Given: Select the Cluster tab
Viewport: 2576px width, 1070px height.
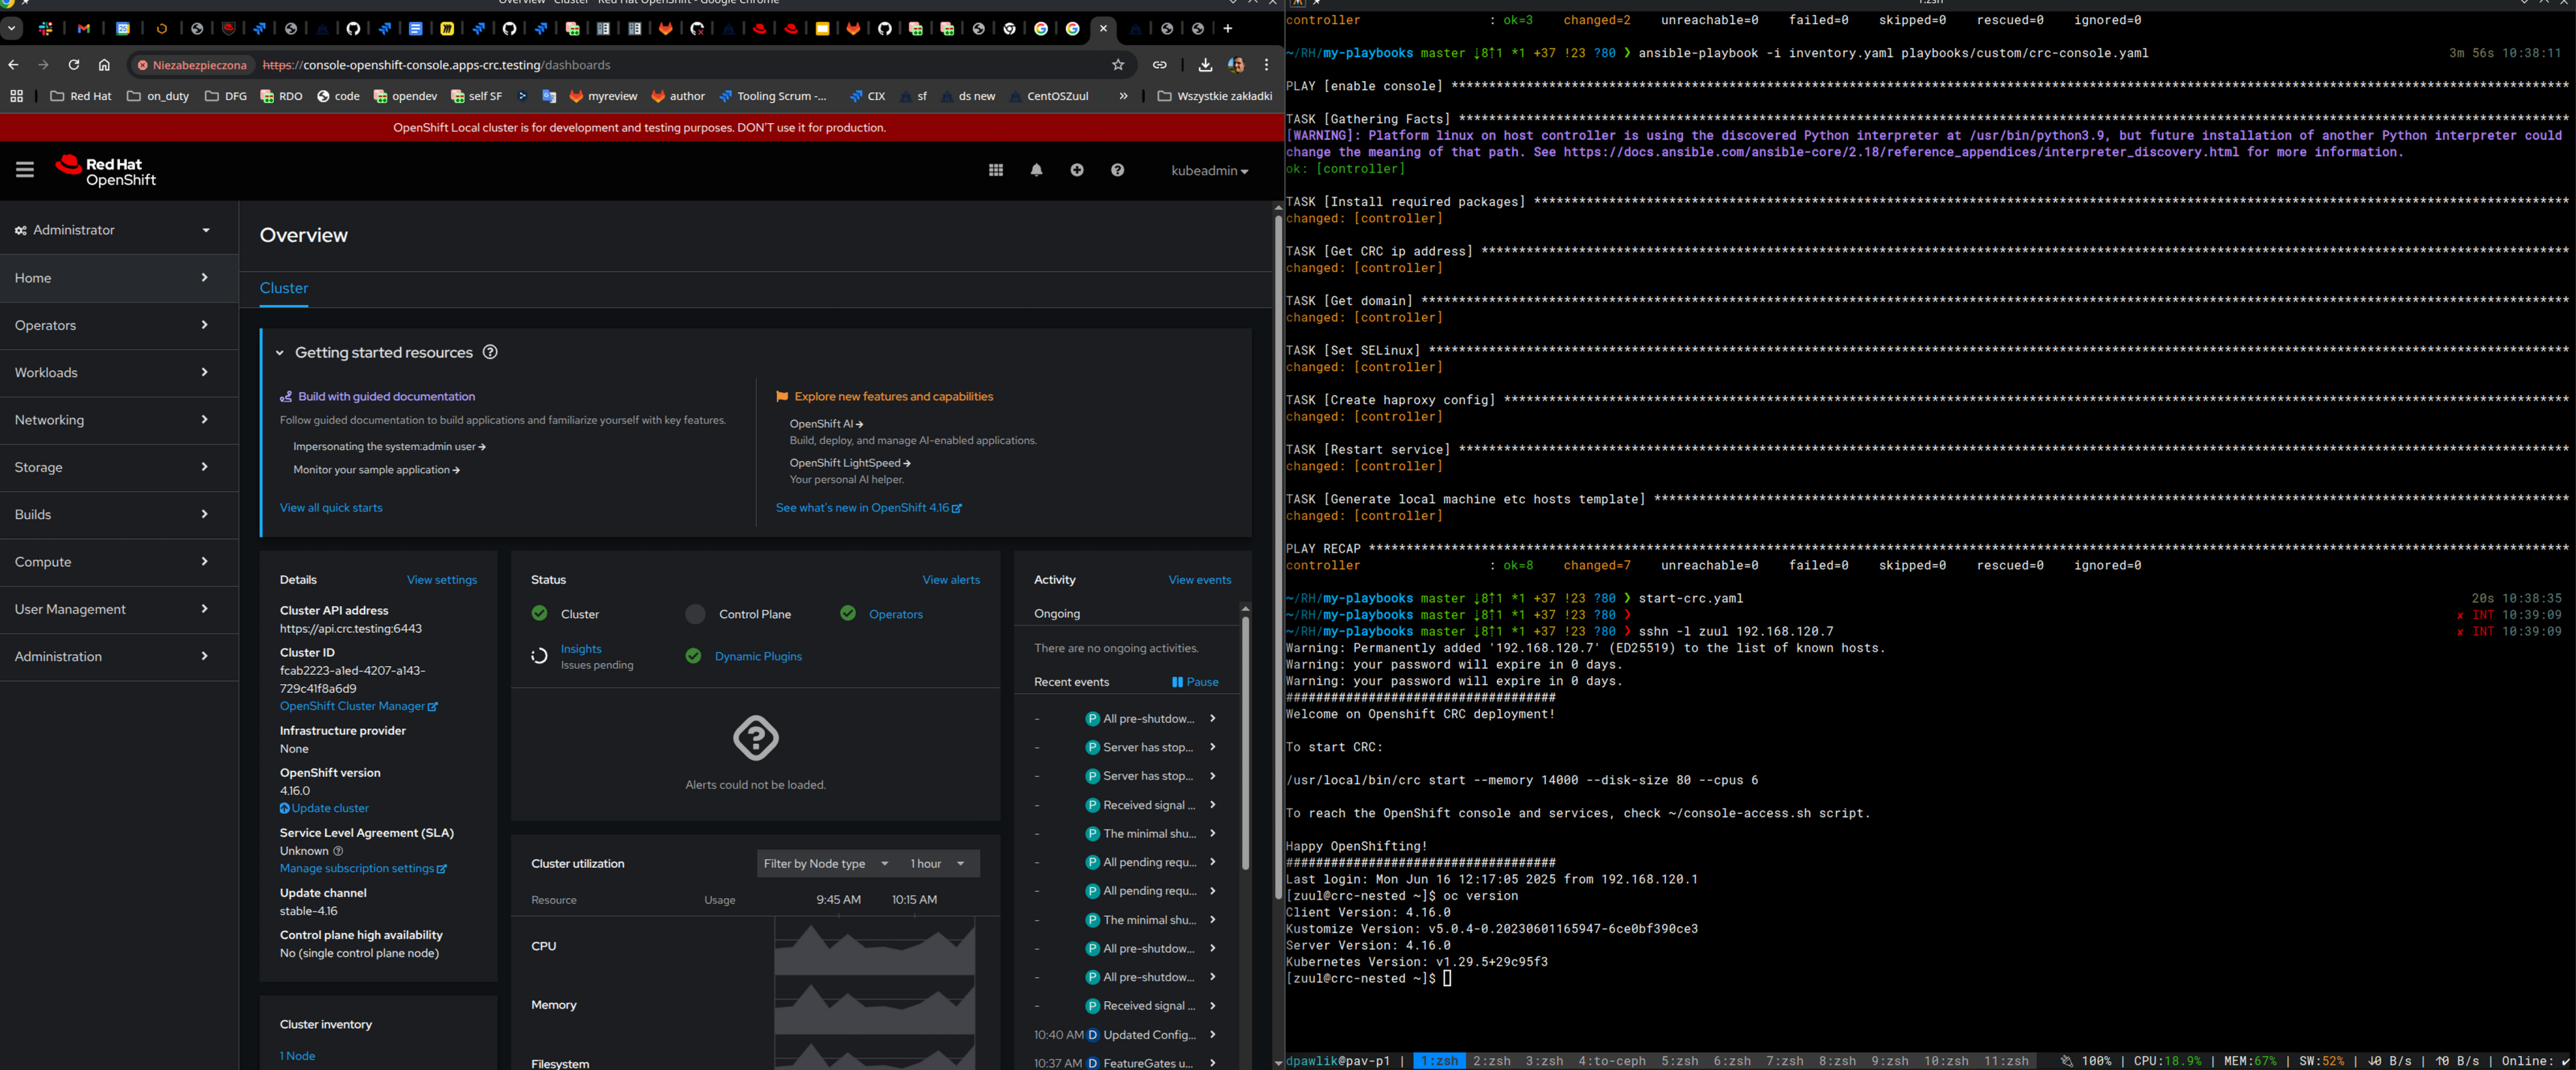Looking at the screenshot, I should point(284,288).
